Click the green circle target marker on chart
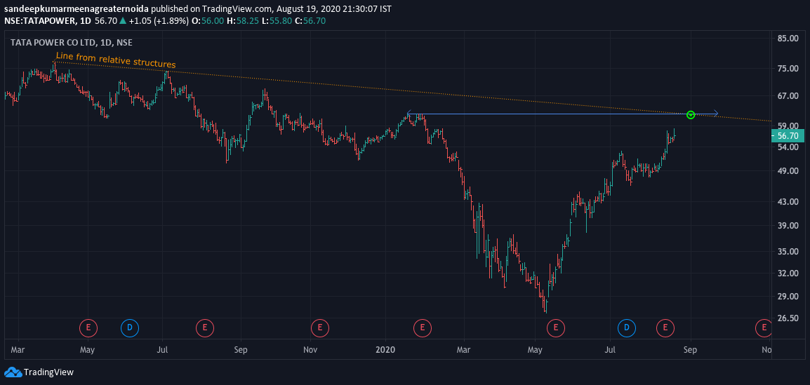The height and width of the screenshot is (385, 810). 691,114
